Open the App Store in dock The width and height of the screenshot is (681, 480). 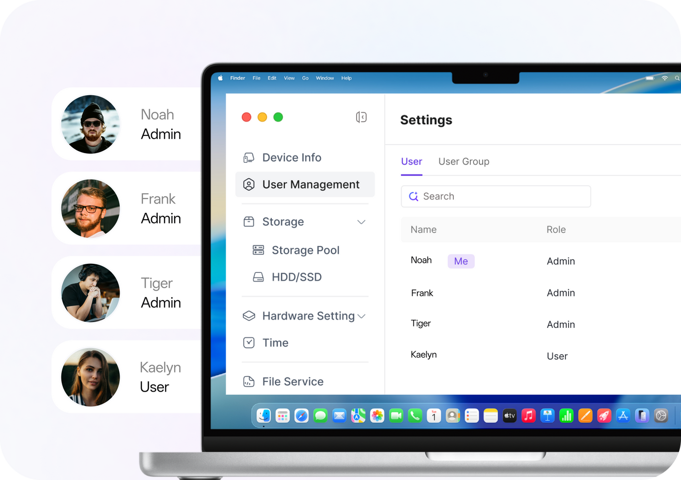click(623, 415)
